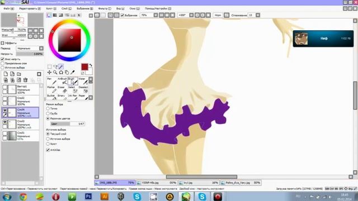Open the layer blending mode dropdown
Viewport: 358px width, 201px height.
[30, 49]
